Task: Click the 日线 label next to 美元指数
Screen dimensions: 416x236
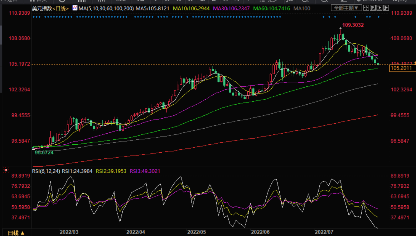Action: pos(60,9)
